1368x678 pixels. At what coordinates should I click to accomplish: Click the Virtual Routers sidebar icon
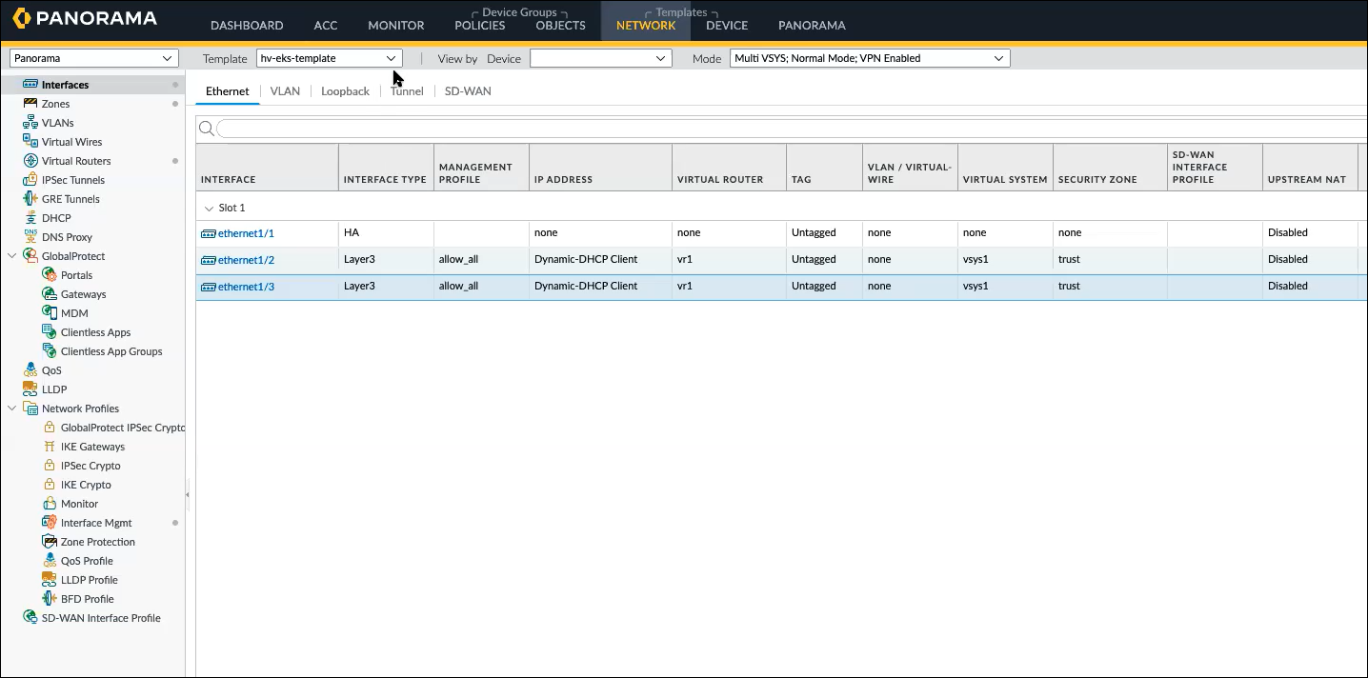pyautogui.click(x=30, y=161)
